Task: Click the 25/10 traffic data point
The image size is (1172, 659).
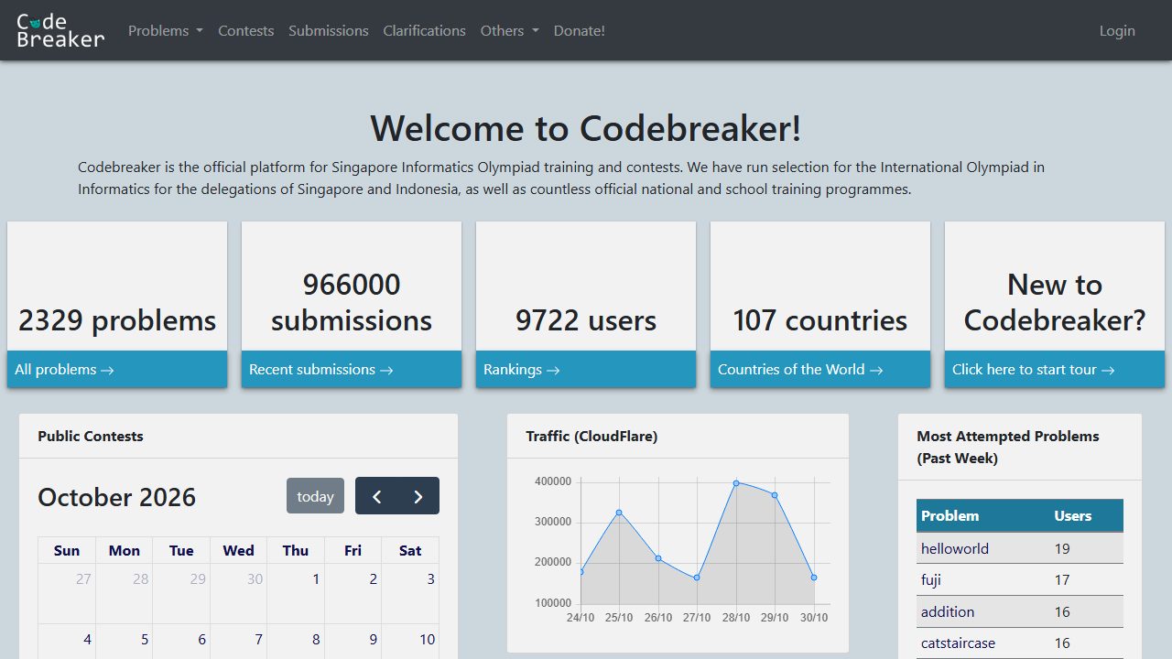Action: click(619, 513)
